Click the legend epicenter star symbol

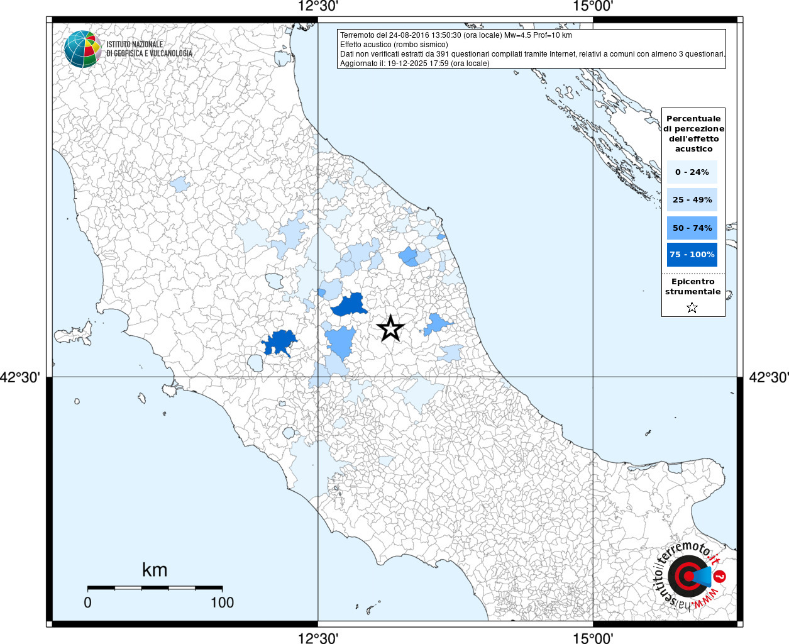point(692,308)
